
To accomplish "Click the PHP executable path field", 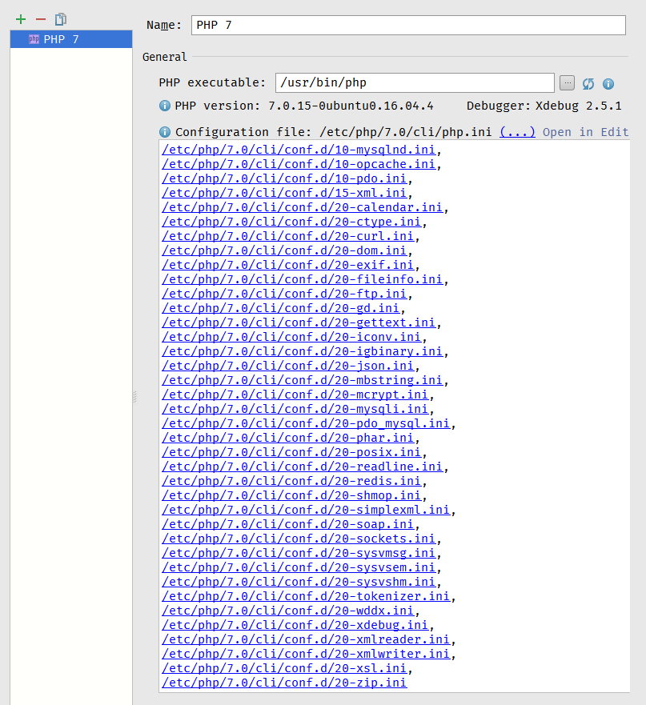I will [415, 82].
